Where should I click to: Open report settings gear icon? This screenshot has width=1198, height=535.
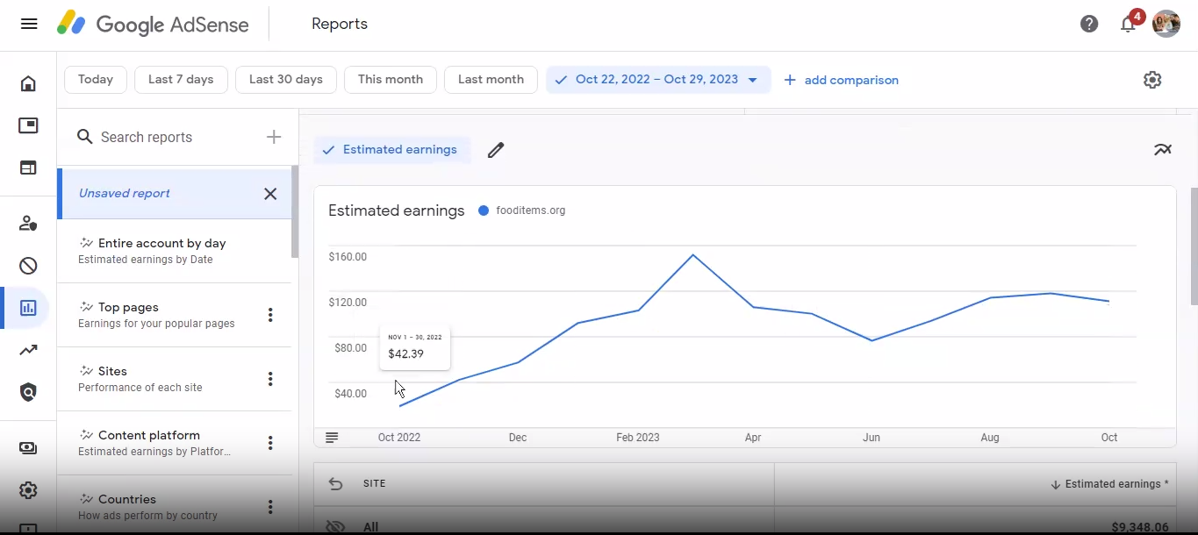pyautogui.click(x=1152, y=80)
